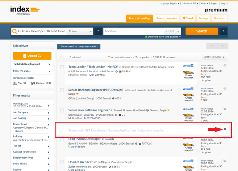Click envelope icon in Brainsquare row
238x171 pixels.
click(x=120, y=115)
